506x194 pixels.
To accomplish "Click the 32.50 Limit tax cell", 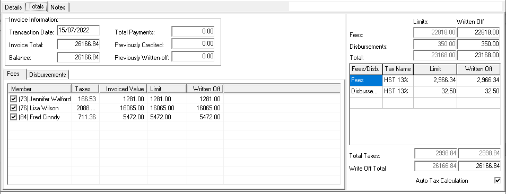I will coord(435,91).
